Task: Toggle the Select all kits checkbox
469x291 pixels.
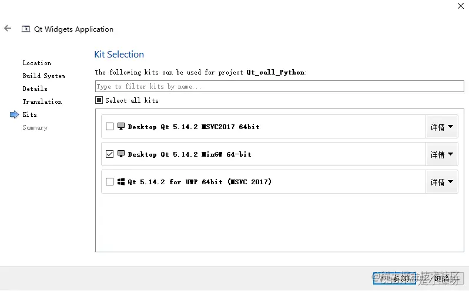Action: (99, 100)
